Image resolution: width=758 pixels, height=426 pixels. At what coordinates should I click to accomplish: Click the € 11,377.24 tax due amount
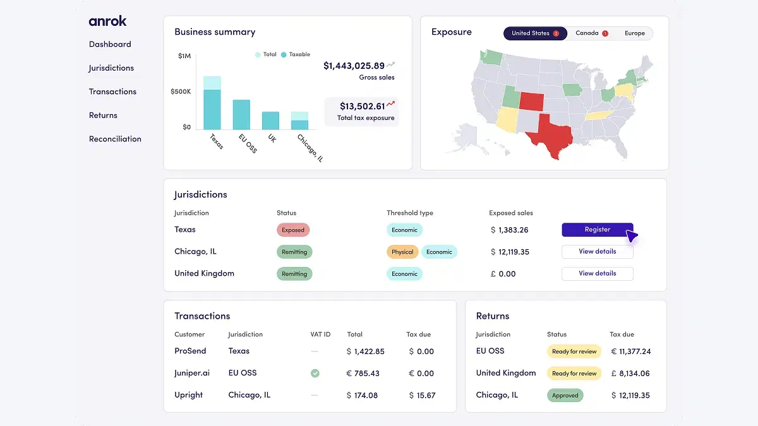point(630,352)
